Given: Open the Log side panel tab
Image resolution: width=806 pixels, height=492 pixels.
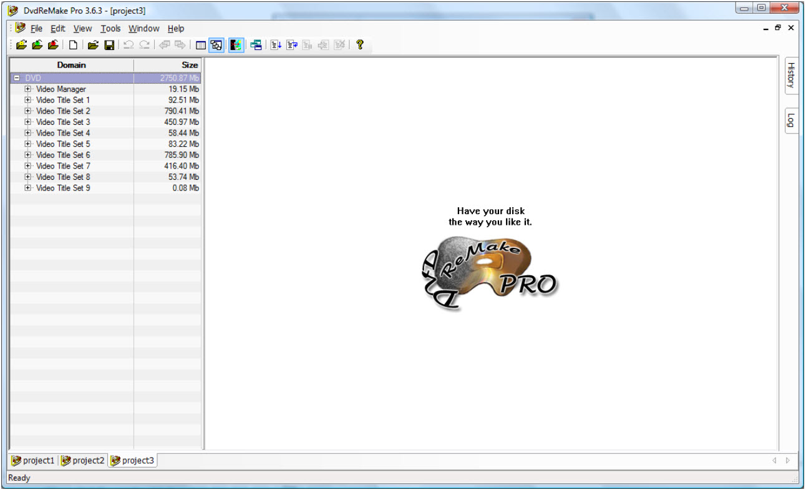Looking at the screenshot, I should click(791, 120).
